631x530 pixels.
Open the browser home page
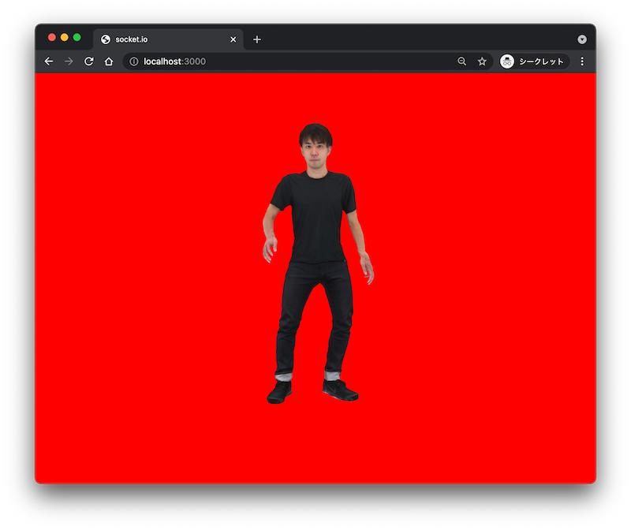click(x=109, y=62)
